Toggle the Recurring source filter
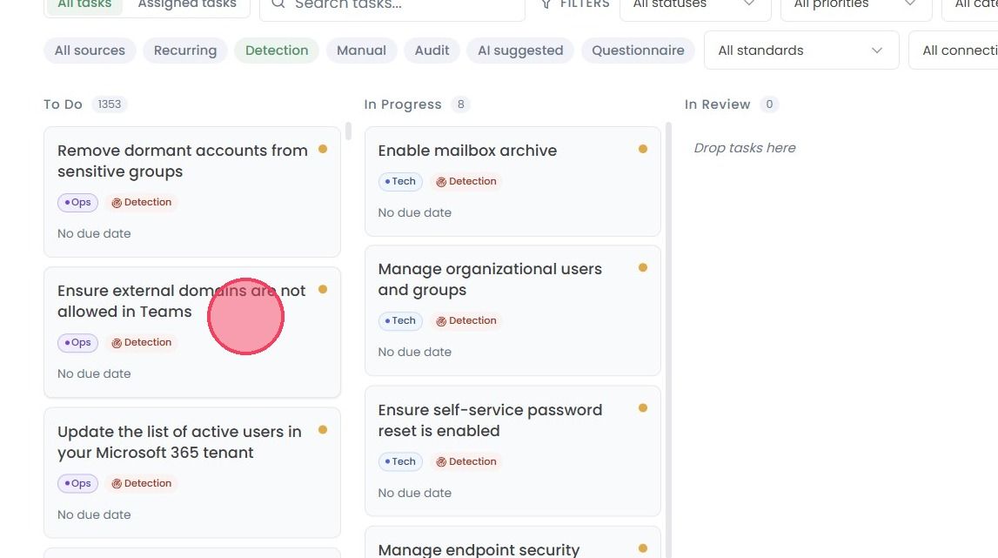Screen dimensions: 998x558 click(x=185, y=50)
